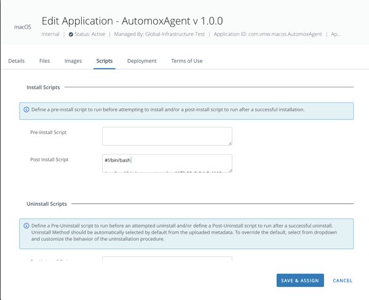Grab the Post Install Script resize handle
The image size is (369, 300).
pos(230,170)
